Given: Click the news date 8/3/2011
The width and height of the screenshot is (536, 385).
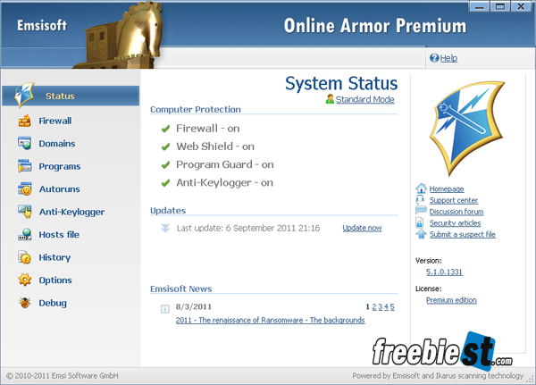Looking at the screenshot, I should 194,306.
